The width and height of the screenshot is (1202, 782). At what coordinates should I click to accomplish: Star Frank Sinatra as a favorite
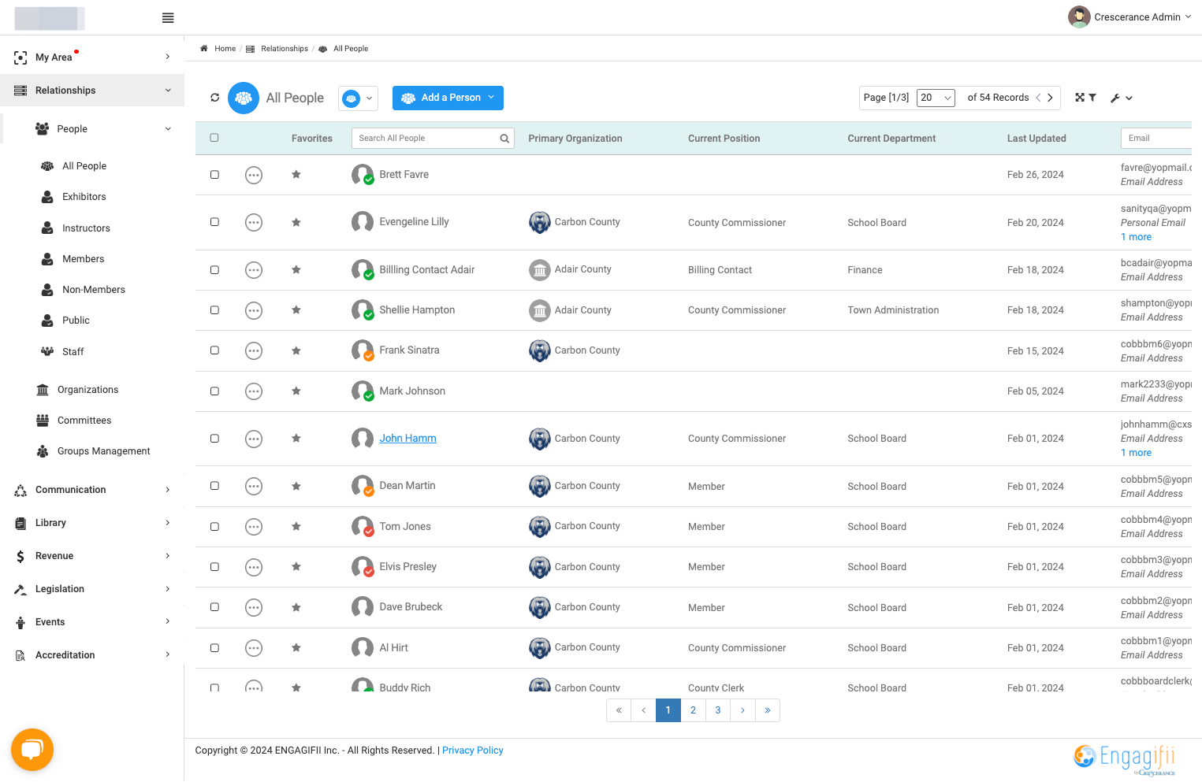tap(296, 350)
